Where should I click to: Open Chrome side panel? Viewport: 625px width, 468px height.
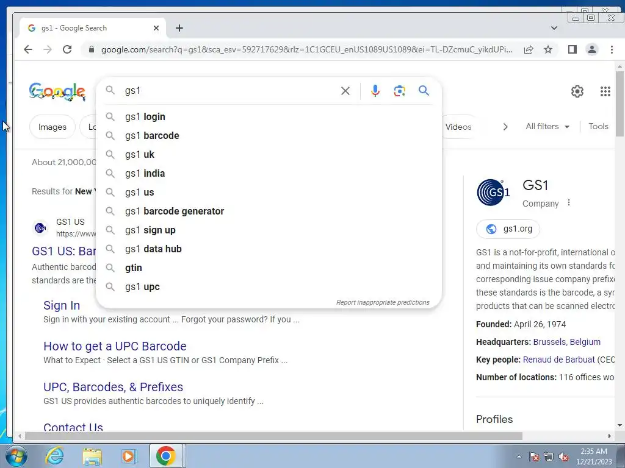[573, 49]
